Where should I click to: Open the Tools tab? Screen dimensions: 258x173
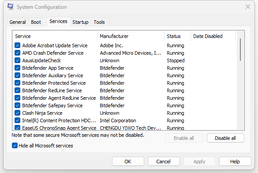[99, 22]
